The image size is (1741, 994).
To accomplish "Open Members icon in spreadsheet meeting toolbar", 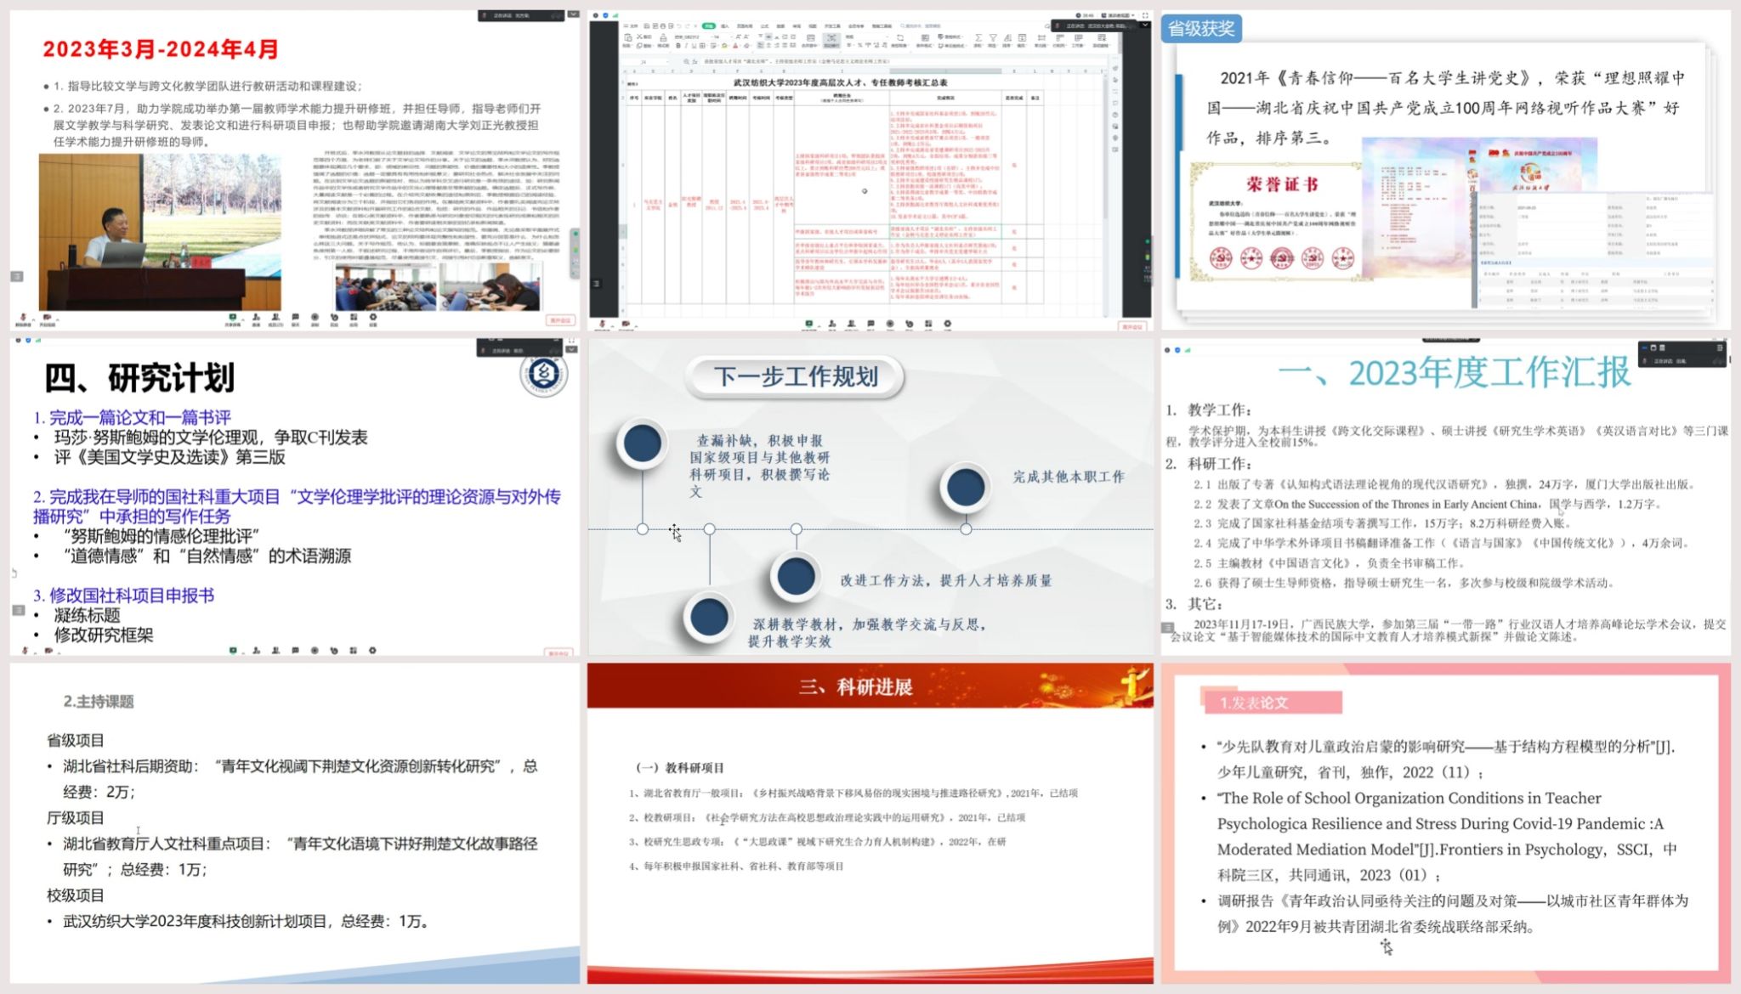I will tap(851, 324).
